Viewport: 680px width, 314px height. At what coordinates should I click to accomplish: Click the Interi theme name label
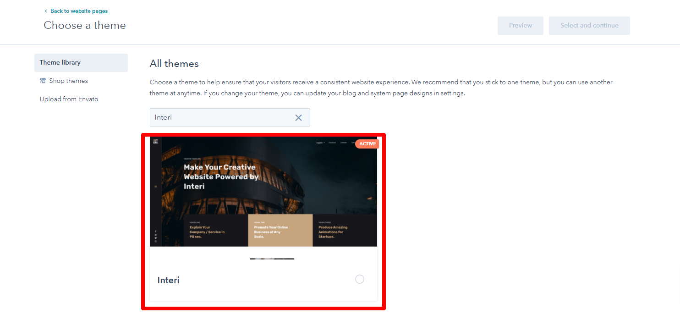click(169, 280)
